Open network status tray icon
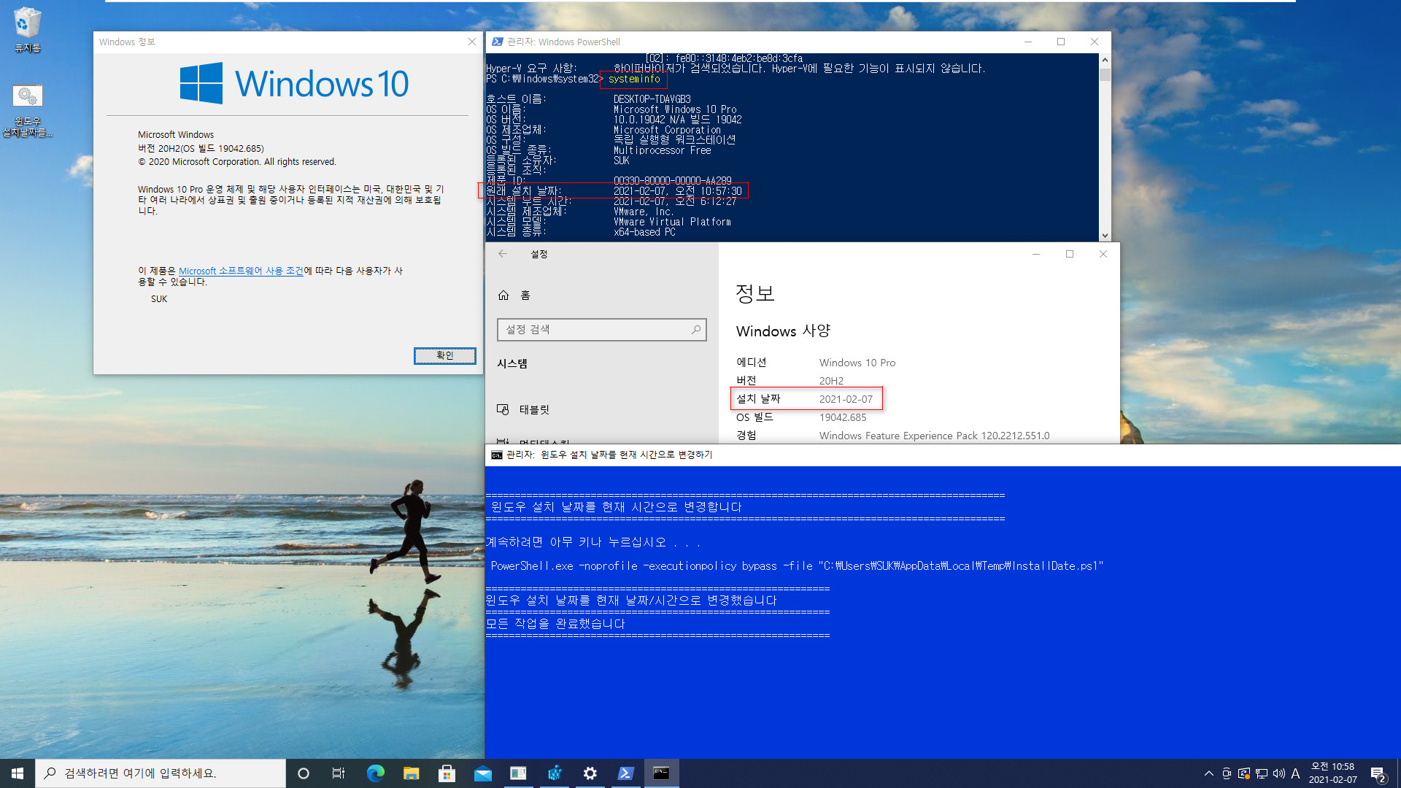1401x788 pixels. click(1262, 773)
